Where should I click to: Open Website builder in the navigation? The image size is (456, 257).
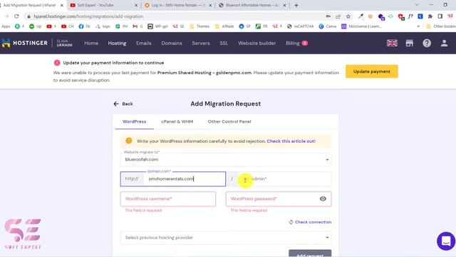point(256,43)
